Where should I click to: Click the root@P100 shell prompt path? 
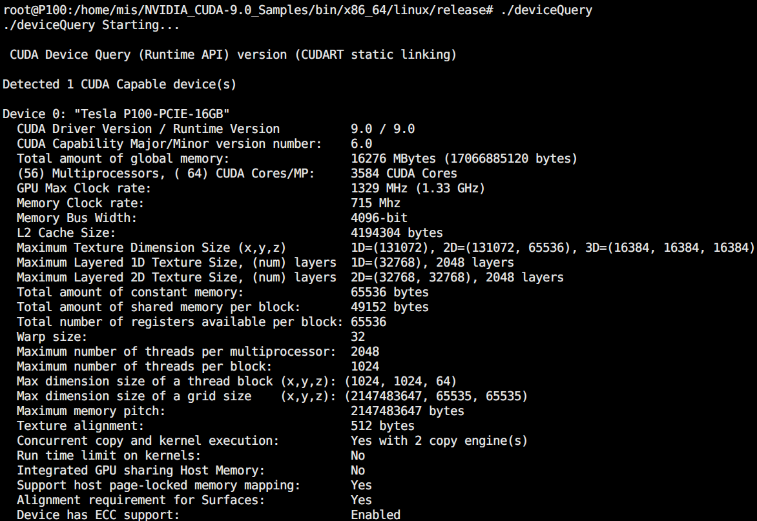247,10
